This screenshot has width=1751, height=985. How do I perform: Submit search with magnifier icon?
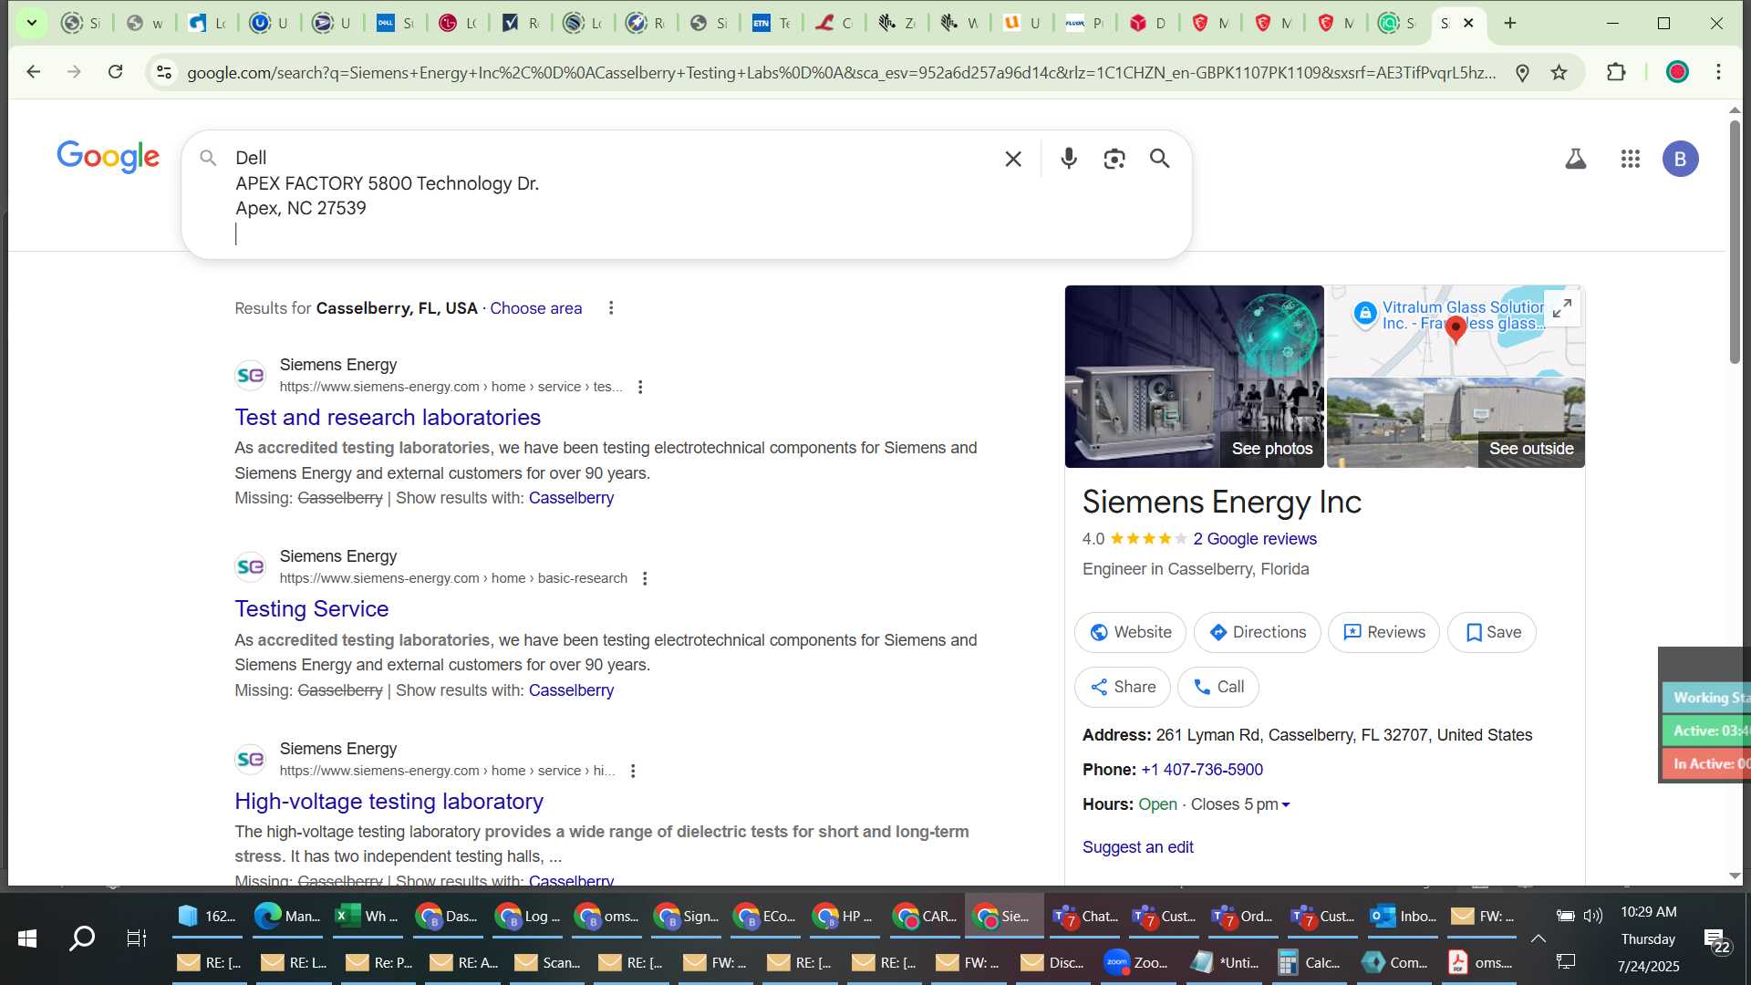point(1159,159)
